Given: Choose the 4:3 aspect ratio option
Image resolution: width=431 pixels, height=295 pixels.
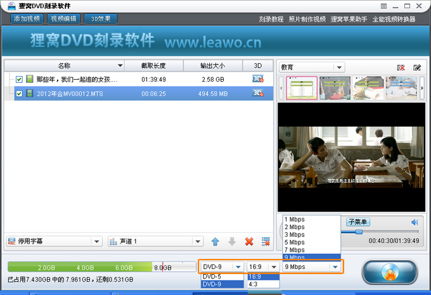Looking at the screenshot, I should [263, 284].
